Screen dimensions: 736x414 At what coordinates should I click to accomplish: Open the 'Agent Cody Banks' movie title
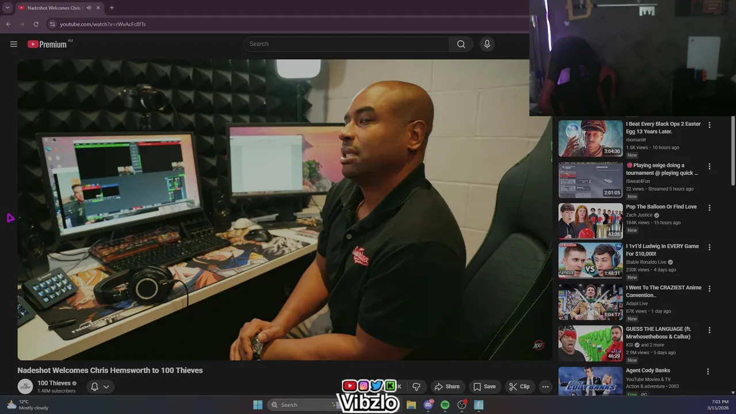pyautogui.click(x=648, y=371)
